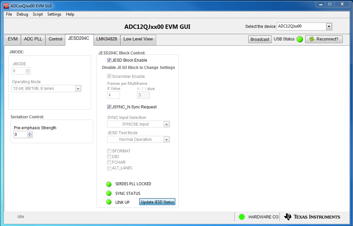Open the Debug menu

tap(22, 14)
